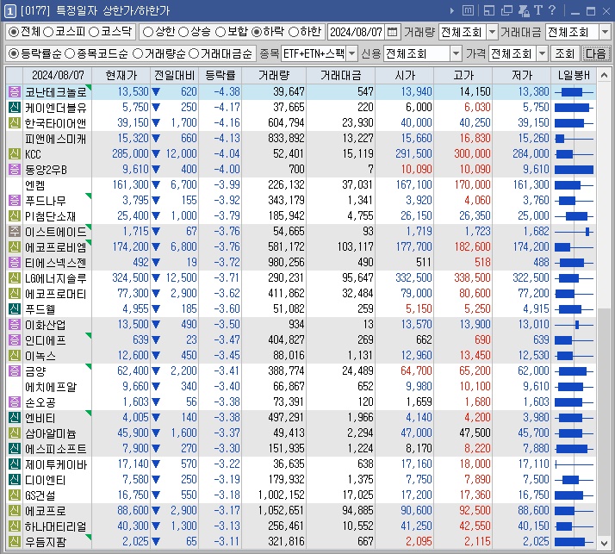Click the candlestick bar for 제이투케이바

pos(574,464)
